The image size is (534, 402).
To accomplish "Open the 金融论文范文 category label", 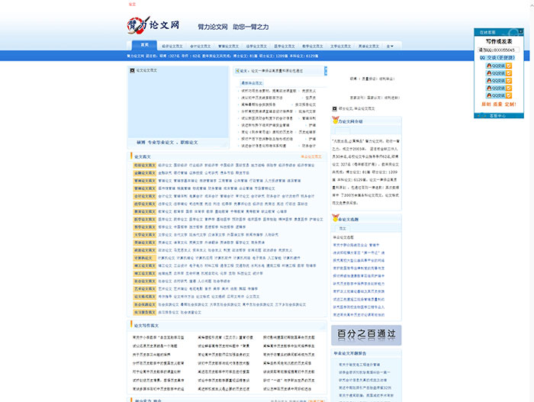I will point(144,173).
